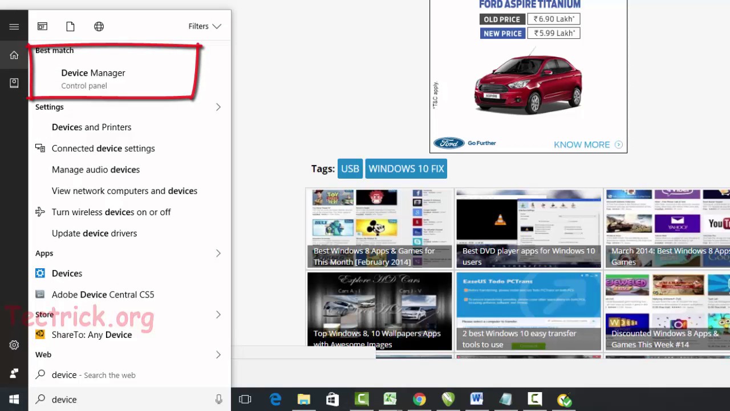Screen dimensions: 730x411
Task: Open Best Windows 8 Apps February 2014 article
Action: click(x=380, y=228)
